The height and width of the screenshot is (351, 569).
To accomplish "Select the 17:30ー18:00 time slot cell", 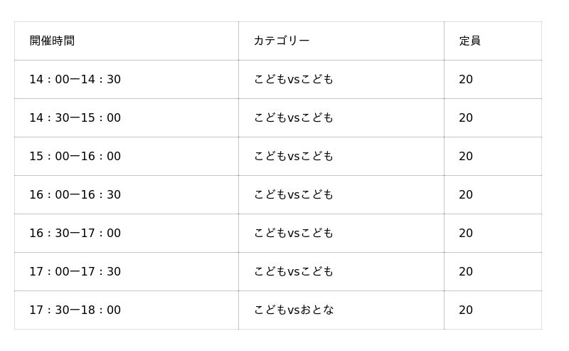I will (127, 310).
